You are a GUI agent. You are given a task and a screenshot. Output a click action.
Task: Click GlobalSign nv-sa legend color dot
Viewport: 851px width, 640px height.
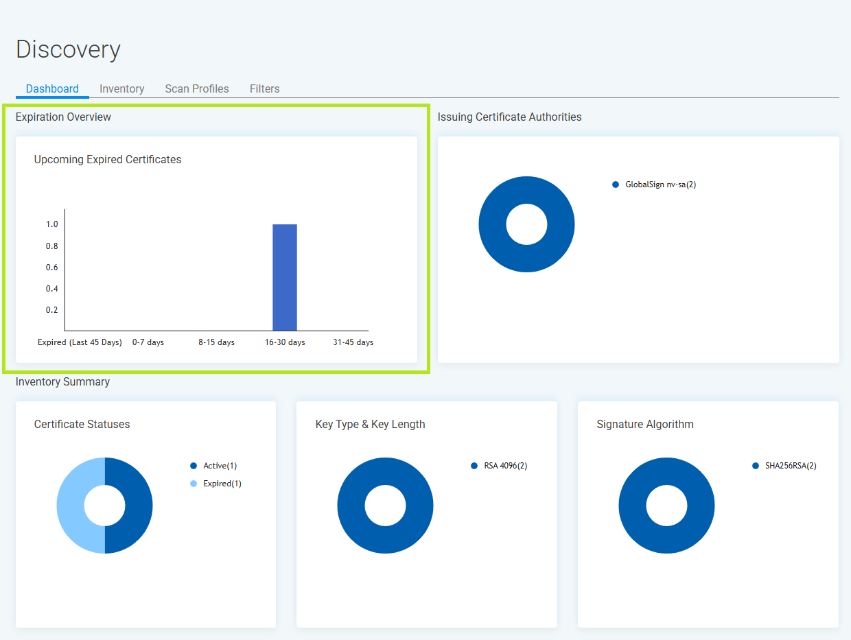click(616, 185)
